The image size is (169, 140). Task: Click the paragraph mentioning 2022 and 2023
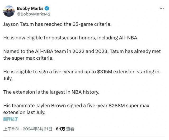[x=82, y=55]
